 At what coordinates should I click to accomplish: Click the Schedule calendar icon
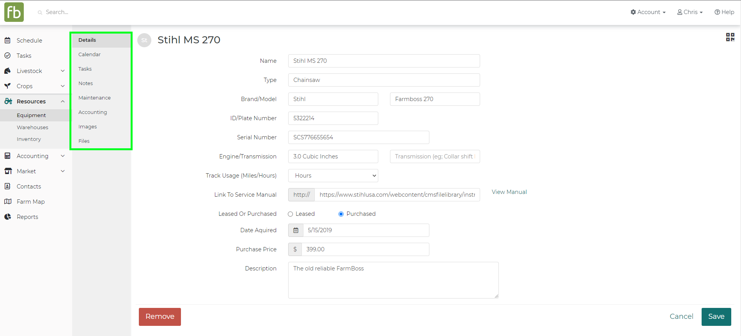point(7,40)
